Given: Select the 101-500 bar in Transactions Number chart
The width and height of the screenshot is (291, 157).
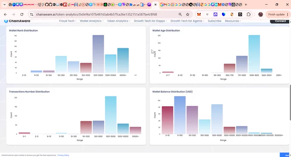Looking at the screenshot, I should (x=86, y=128).
